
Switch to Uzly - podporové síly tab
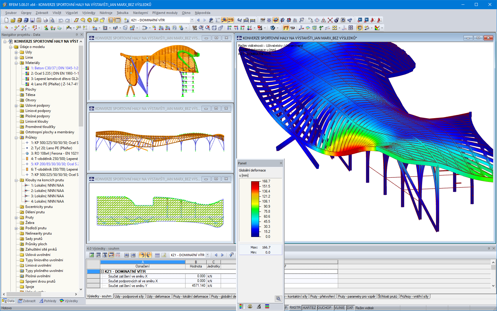pyautogui.click(x=129, y=296)
